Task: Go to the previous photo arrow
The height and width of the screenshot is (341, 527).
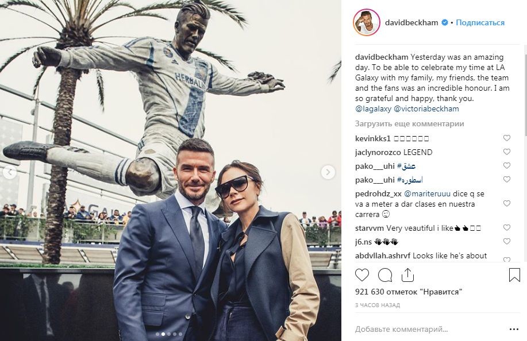Action: [9, 172]
